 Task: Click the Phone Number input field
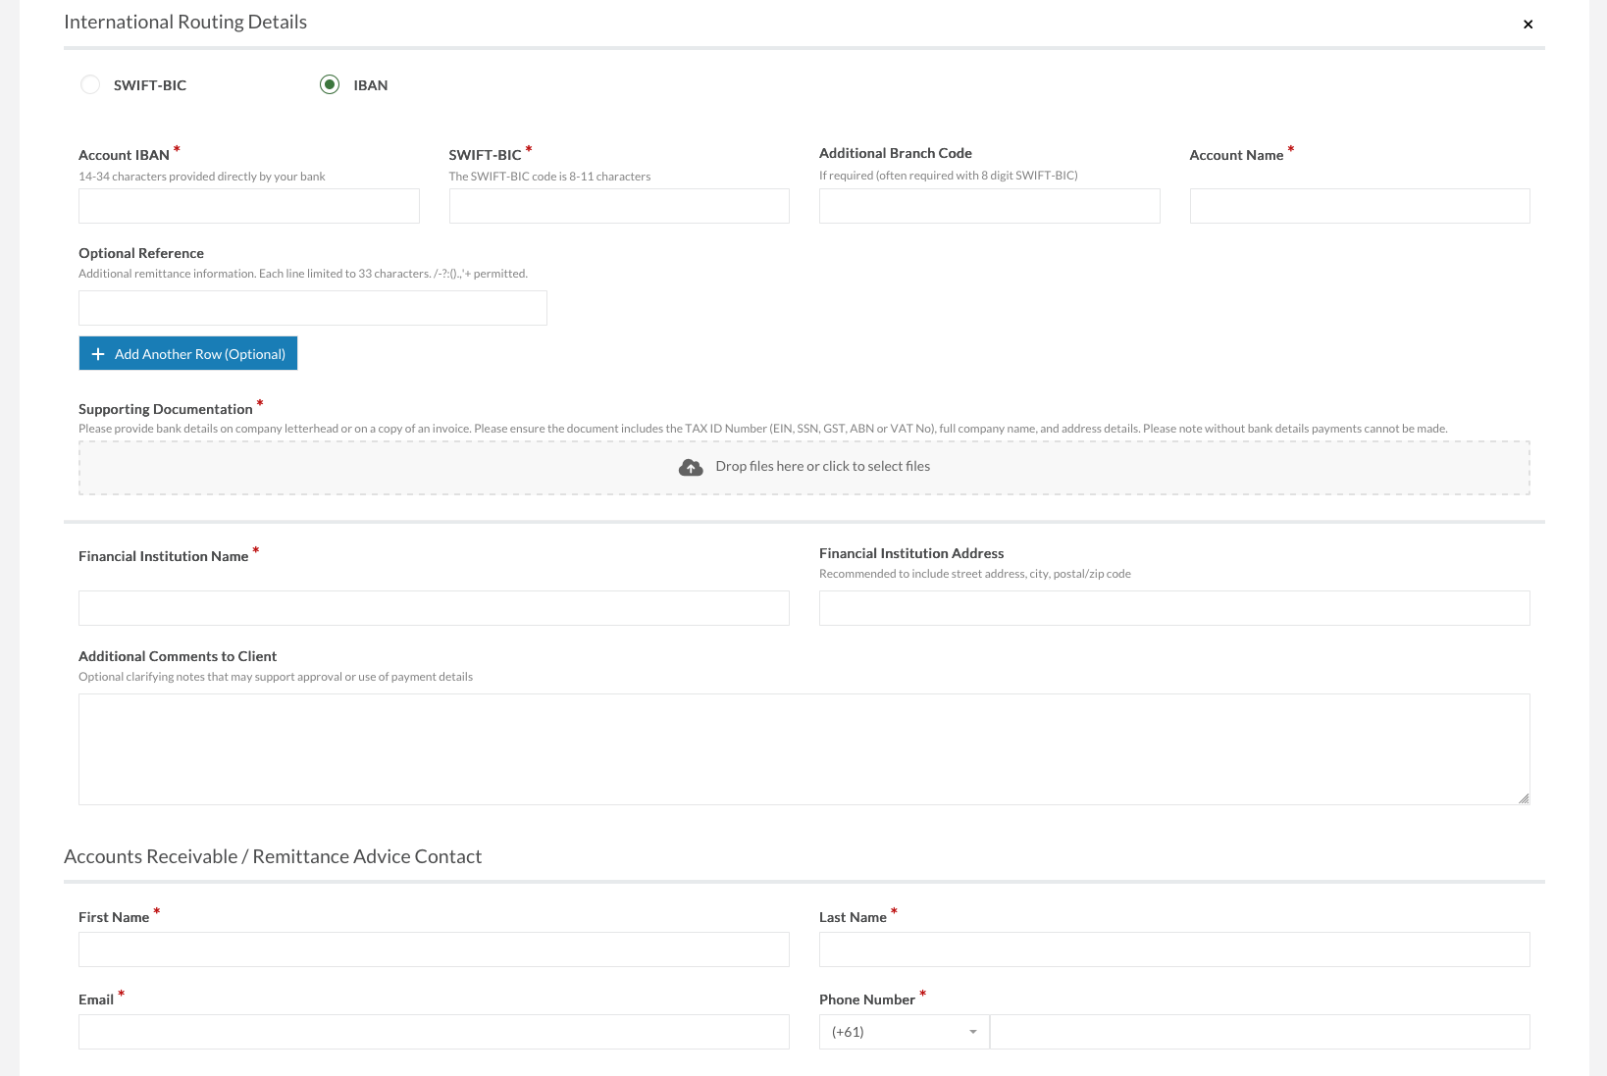coord(1260,1032)
